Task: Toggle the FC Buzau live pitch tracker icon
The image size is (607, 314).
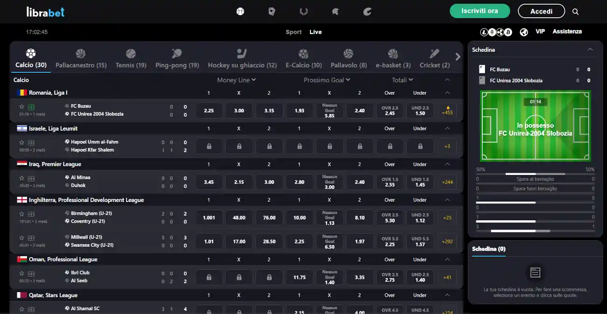Action: click(x=31, y=107)
